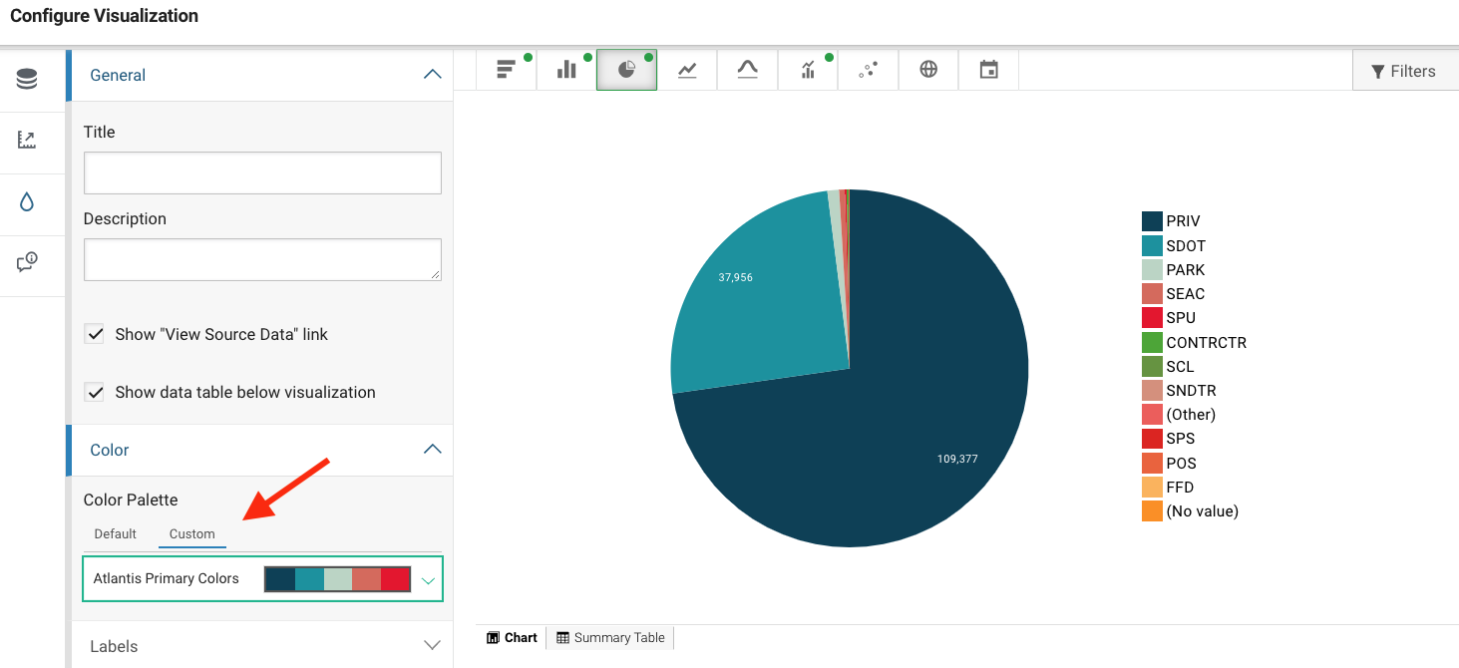Open the water-drop presentation sidebar icon

[27, 202]
